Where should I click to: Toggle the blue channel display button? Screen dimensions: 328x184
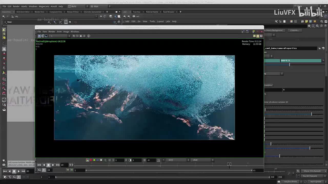coord(98,160)
